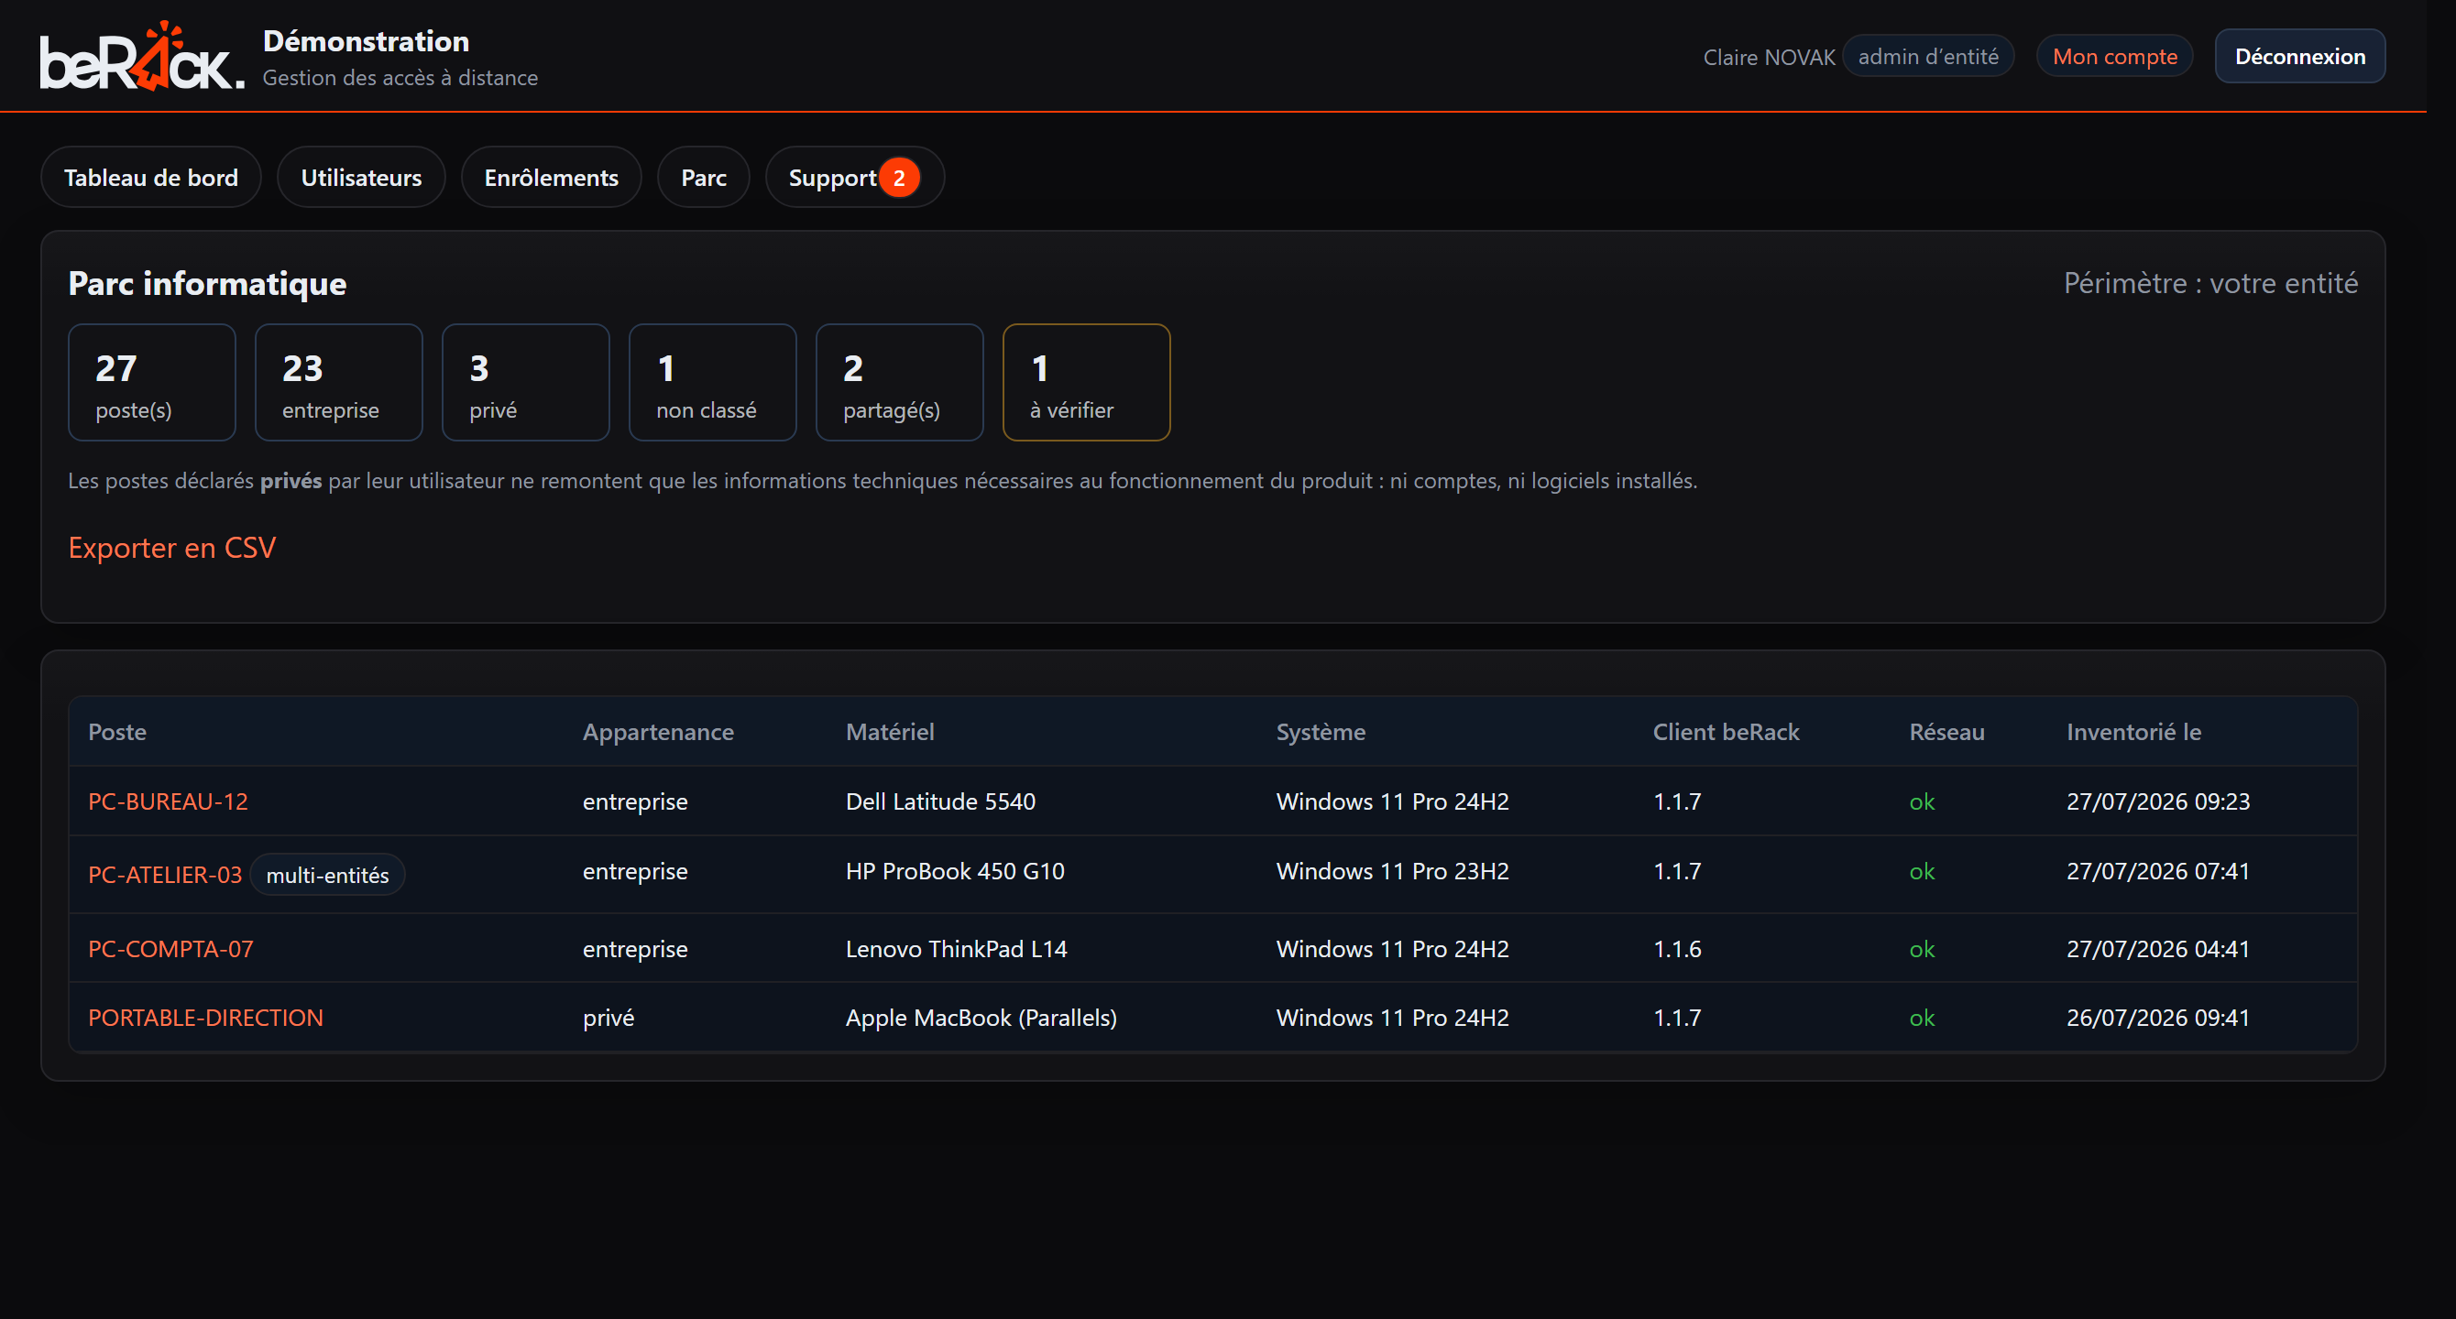Filter by the 1 non classé card

click(712, 382)
